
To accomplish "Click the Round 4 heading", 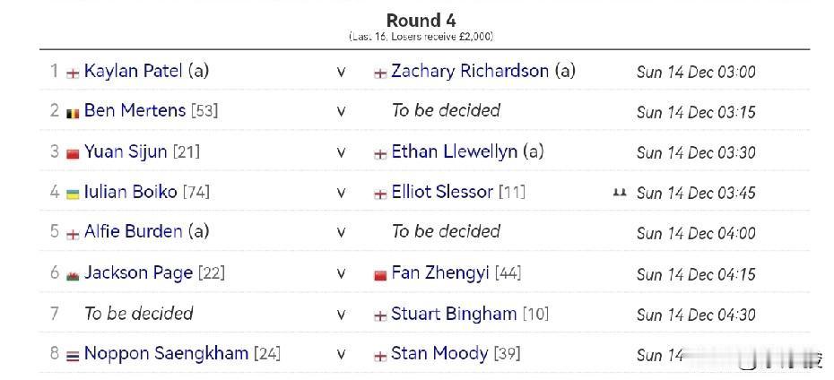I will click(x=421, y=20).
